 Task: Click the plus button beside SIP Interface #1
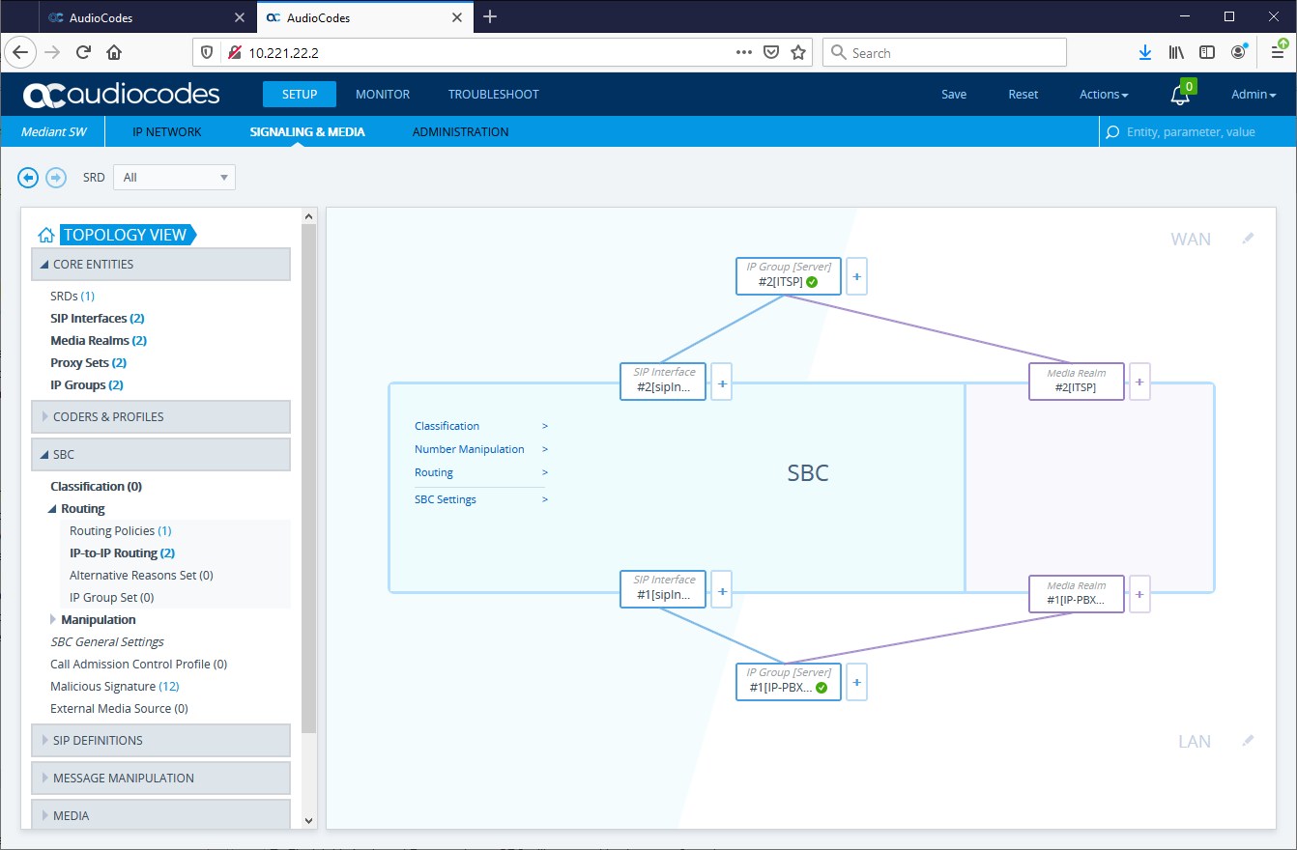point(721,590)
